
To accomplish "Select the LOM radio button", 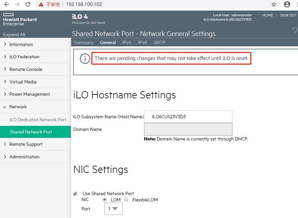I will 105,199.
